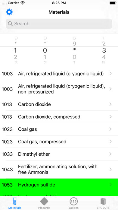Switch to the Placards tab
118x210 pixels.
[x=44, y=203]
